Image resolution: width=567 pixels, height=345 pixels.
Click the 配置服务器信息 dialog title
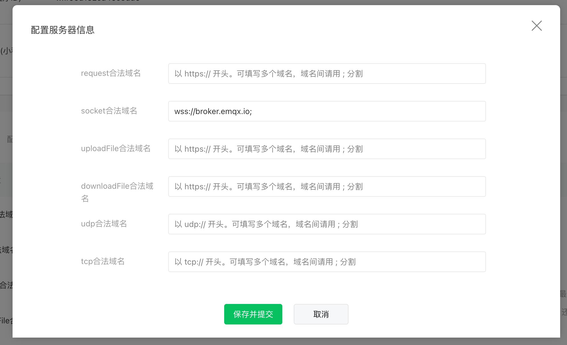pos(62,30)
